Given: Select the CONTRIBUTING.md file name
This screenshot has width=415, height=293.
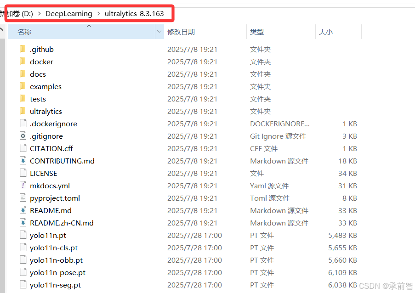Looking at the screenshot, I should tap(62, 161).
